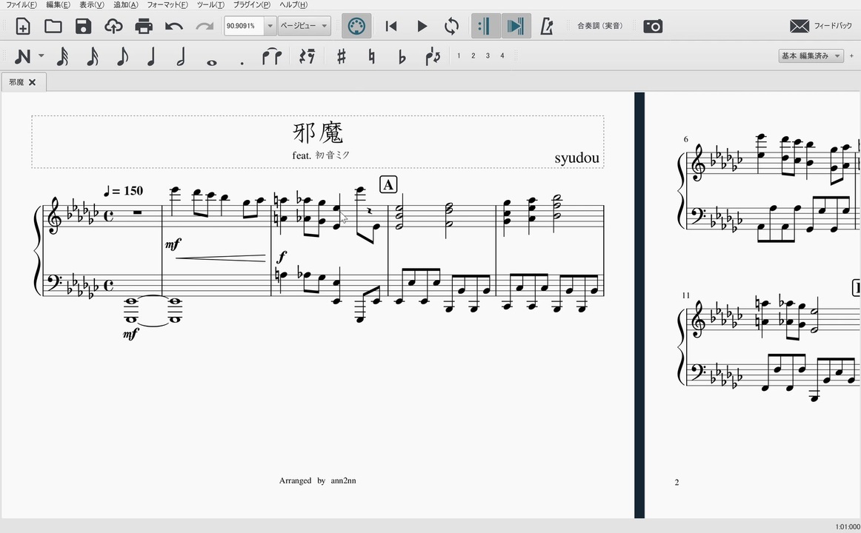Add a workspace with the plus button
The height and width of the screenshot is (533, 861).
pyautogui.click(x=851, y=56)
